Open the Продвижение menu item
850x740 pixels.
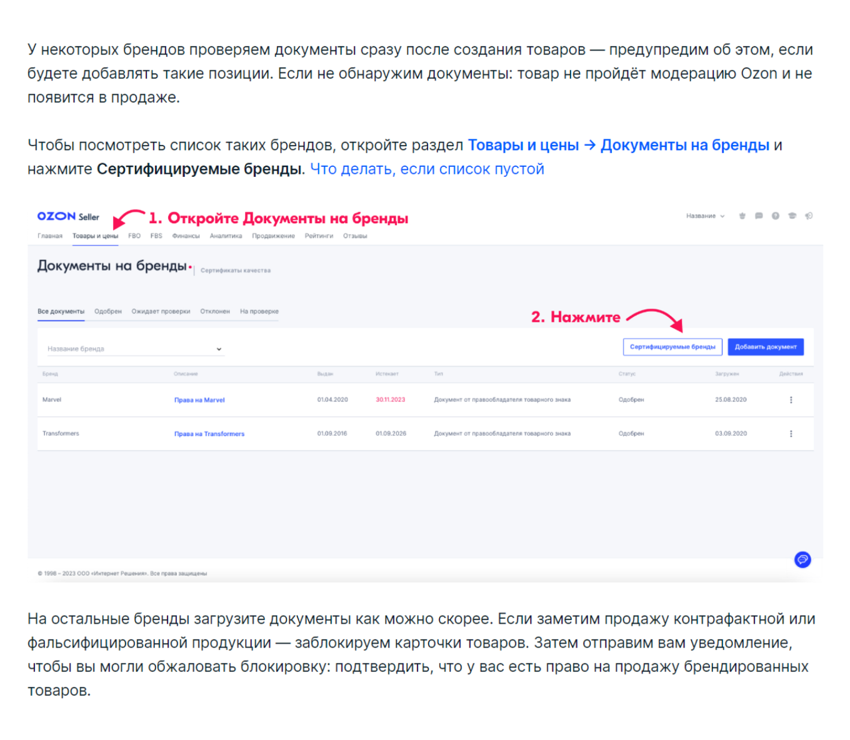[x=273, y=236]
